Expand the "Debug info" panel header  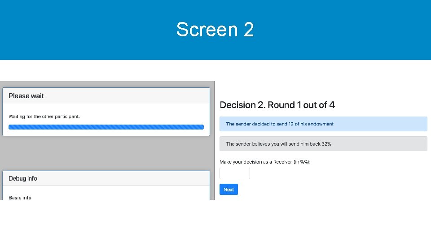106,178
